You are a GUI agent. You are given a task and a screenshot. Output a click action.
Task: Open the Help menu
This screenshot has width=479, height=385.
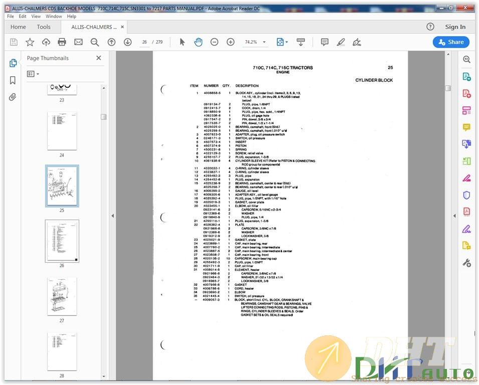tap(72, 16)
